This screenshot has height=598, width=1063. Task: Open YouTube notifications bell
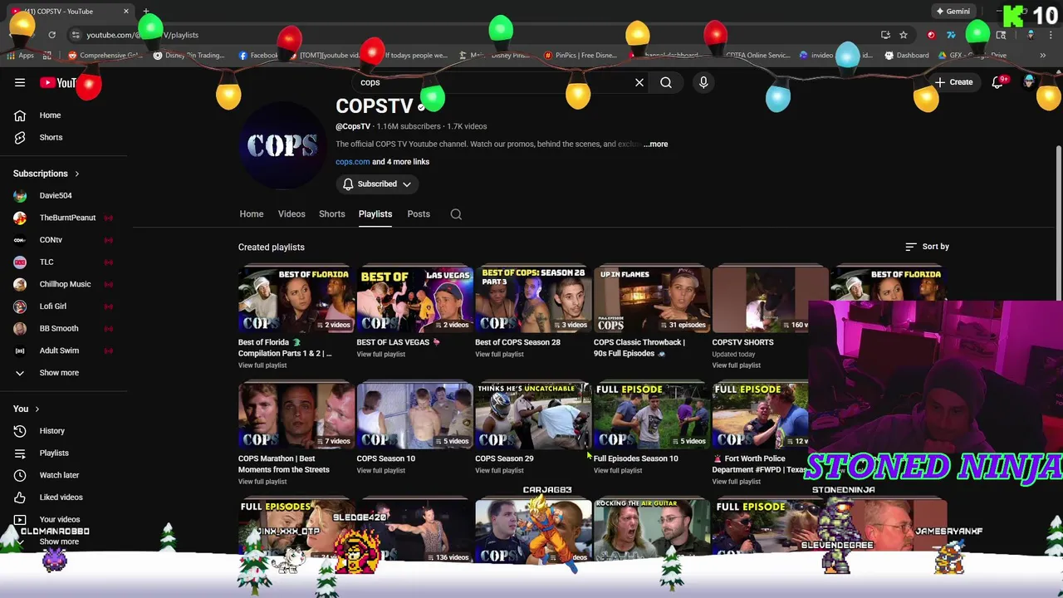tap(998, 82)
